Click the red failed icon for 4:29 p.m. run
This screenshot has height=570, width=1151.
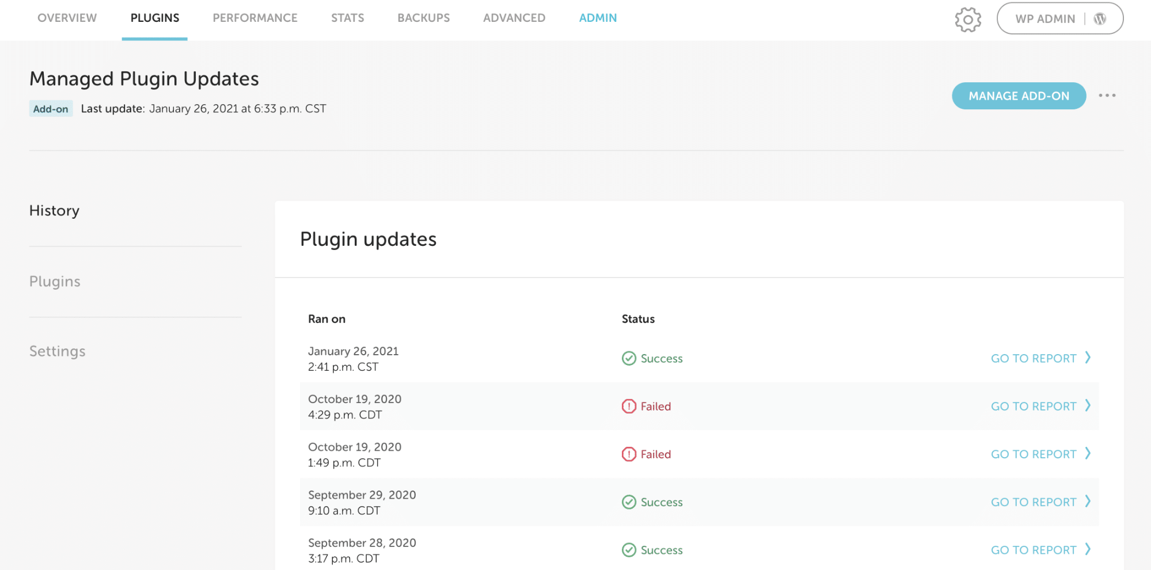(x=629, y=406)
